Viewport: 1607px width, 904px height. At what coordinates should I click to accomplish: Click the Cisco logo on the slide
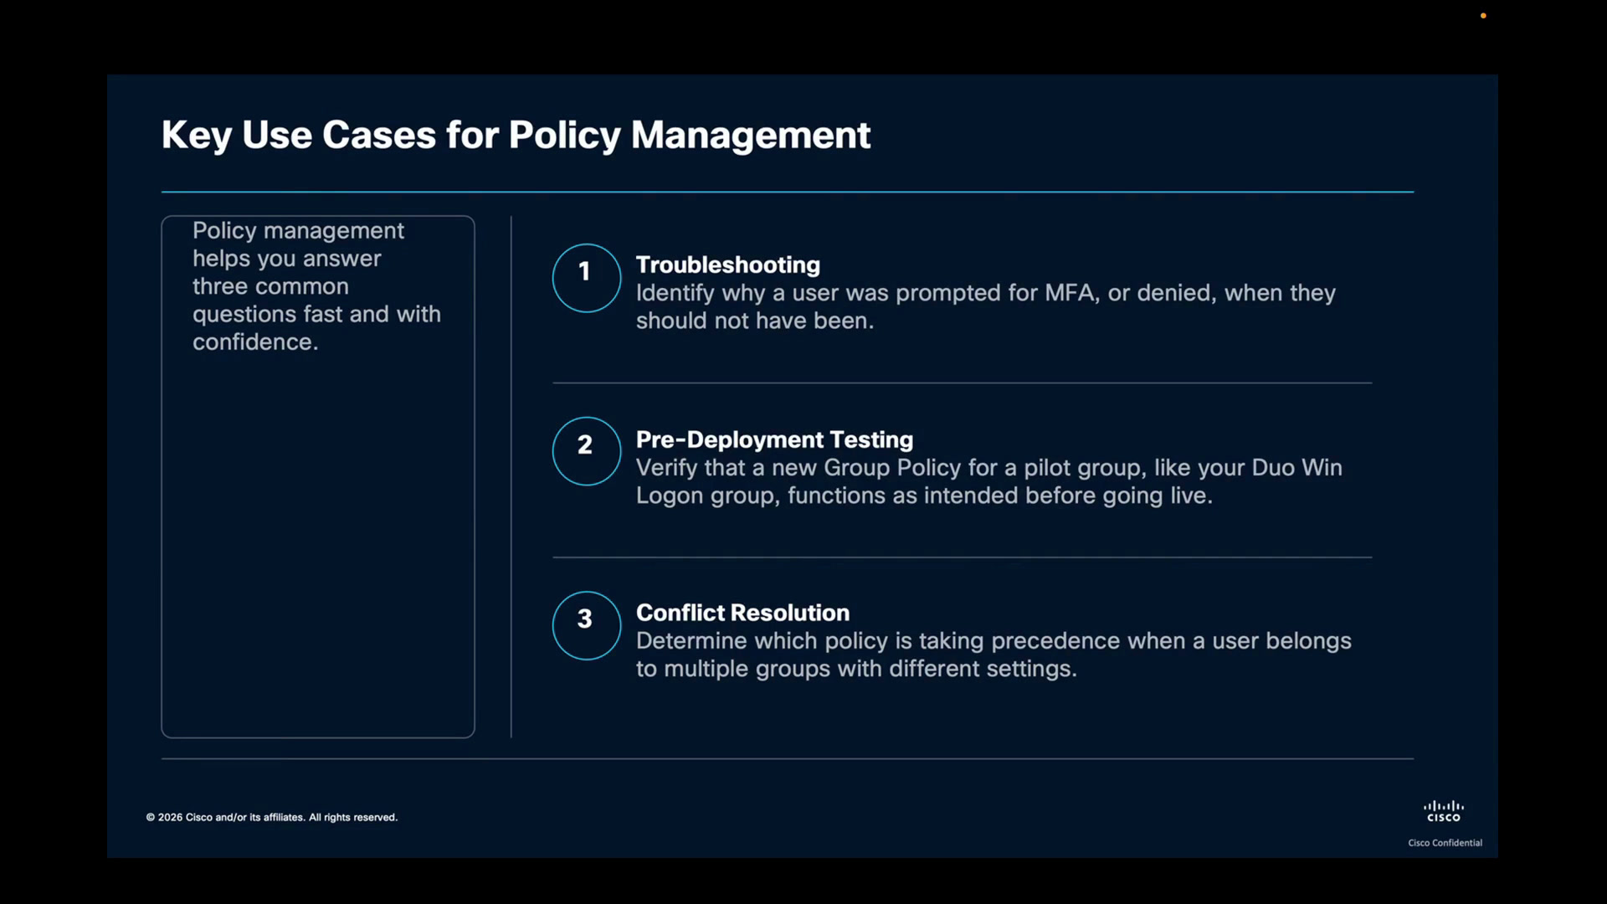click(x=1444, y=811)
